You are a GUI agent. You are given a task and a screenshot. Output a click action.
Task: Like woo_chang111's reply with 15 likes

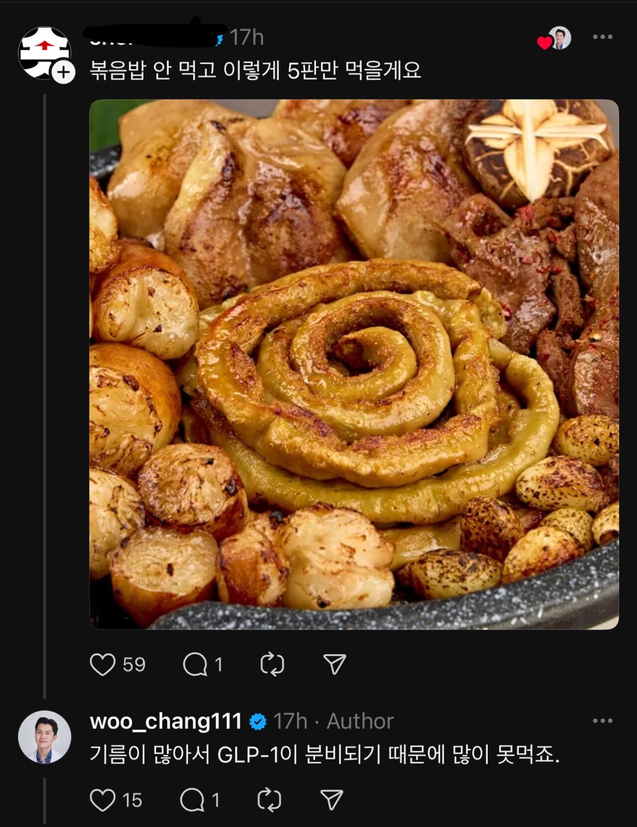(103, 800)
